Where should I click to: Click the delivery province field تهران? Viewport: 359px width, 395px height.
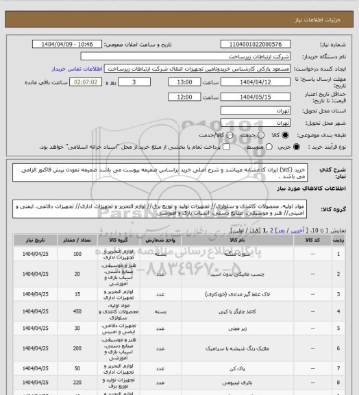tap(256, 110)
